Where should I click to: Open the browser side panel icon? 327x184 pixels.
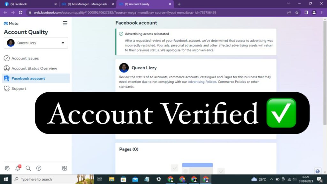tap(306, 12)
